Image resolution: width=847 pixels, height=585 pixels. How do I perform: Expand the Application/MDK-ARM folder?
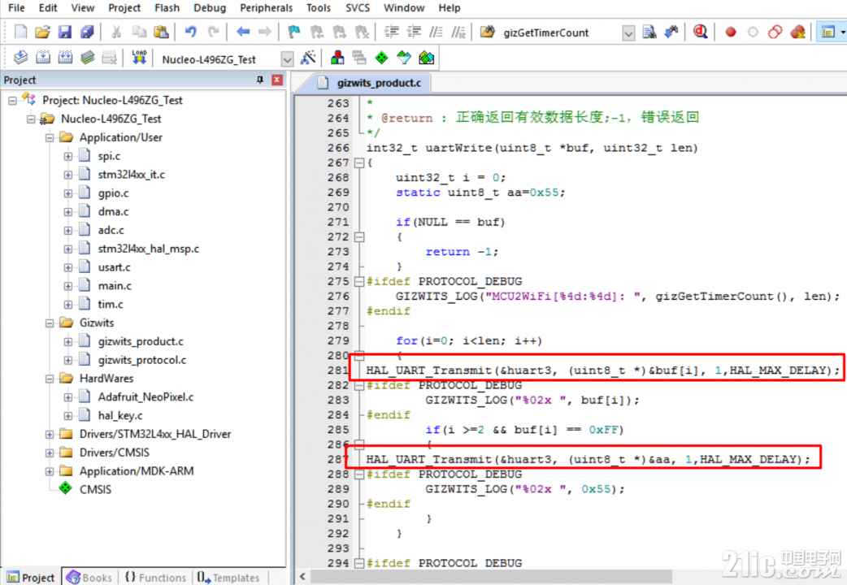50,471
